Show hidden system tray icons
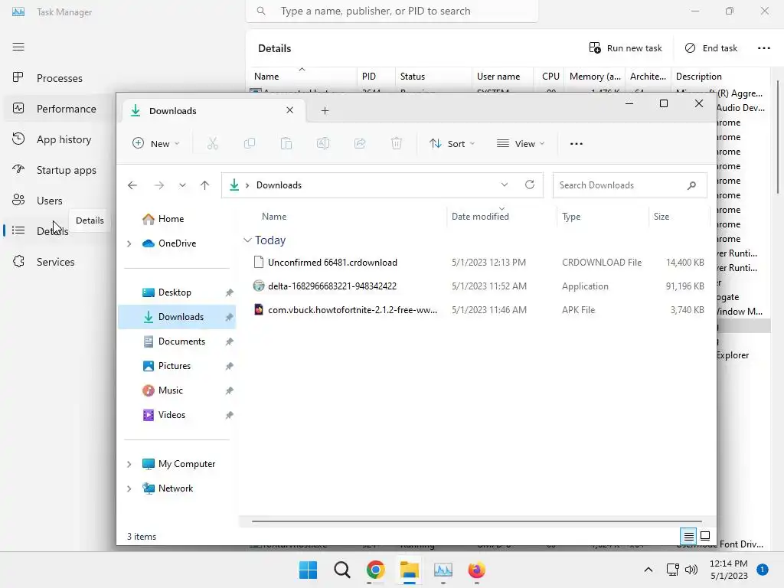This screenshot has height=588, width=784. 648,570
